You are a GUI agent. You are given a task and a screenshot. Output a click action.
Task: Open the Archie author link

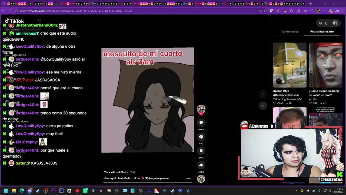313,99
